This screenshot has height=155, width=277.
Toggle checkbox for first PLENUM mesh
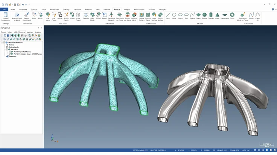click(x=10, y=52)
